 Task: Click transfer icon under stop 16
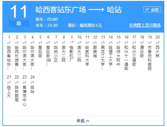point(126,43)
